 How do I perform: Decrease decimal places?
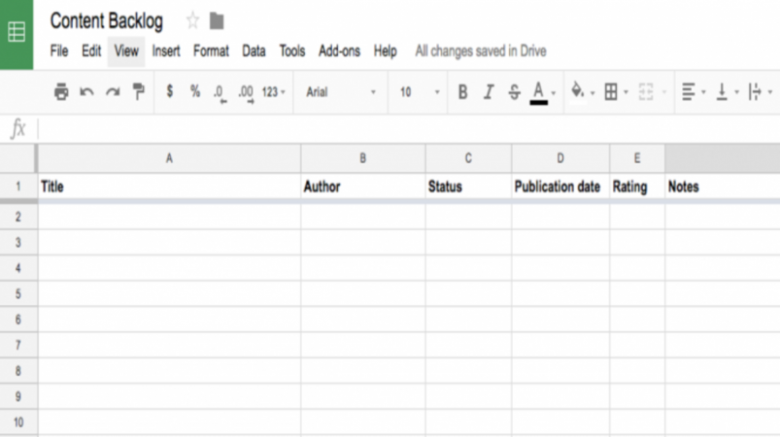pyautogui.click(x=220, y=93)
